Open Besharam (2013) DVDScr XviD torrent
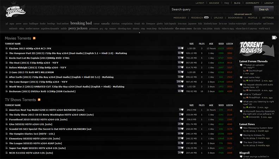This screenshot has width=279, height=159. tap(42, 92)
